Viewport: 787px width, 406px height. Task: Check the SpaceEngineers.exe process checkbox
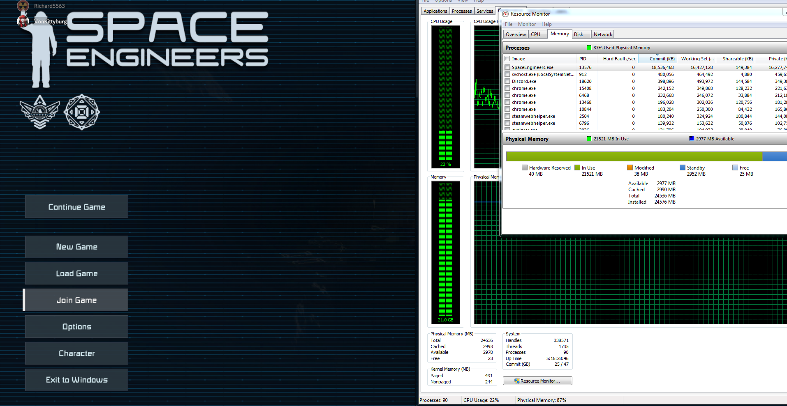(x=507, y=67)
